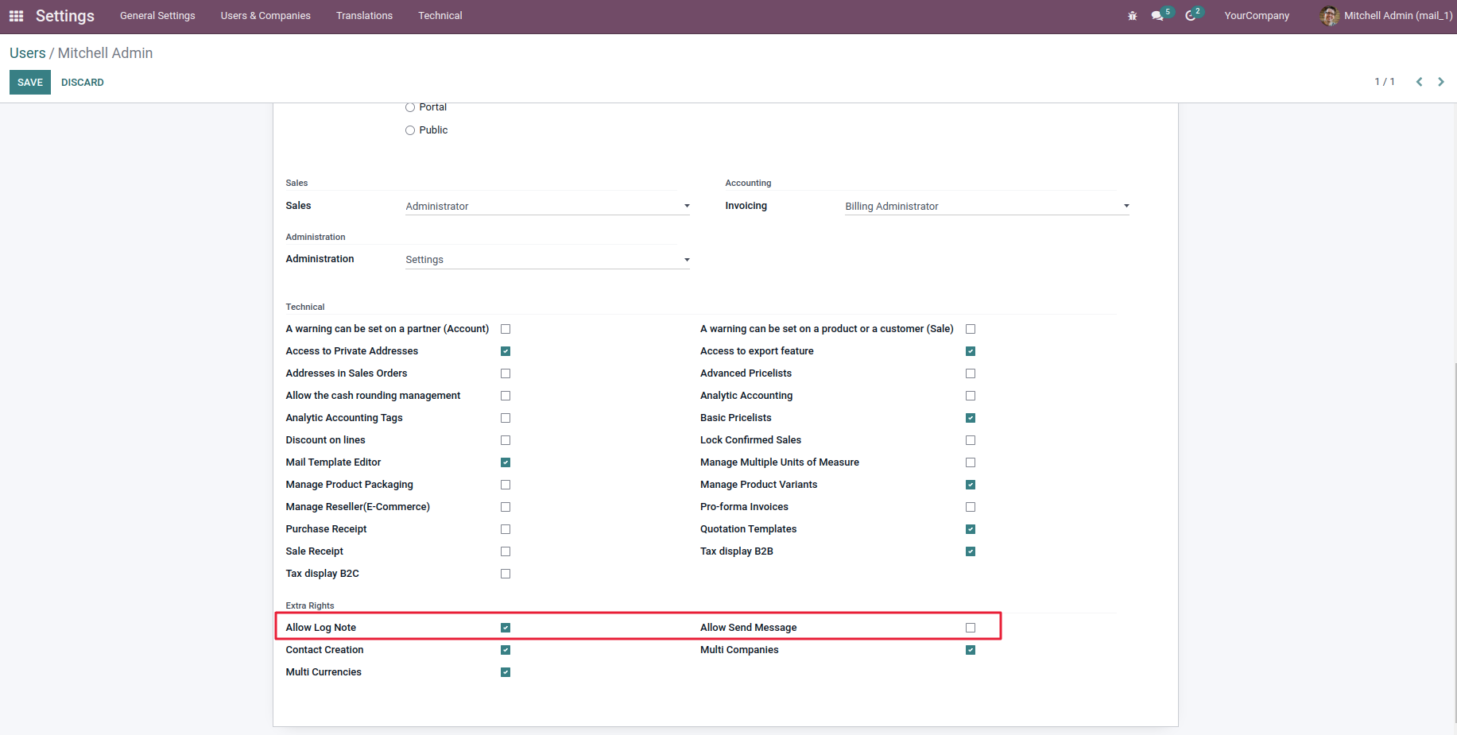Viewport: 1457px width, 735px height.
Task: Go to previous record arrow
Action: tap(1419, 82)
